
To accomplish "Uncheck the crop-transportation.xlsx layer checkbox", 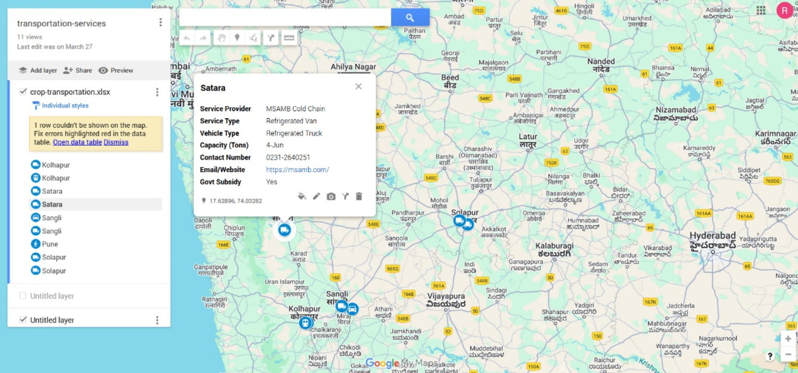I will click(23, 91).
